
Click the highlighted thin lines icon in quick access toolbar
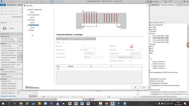[53, 1]
